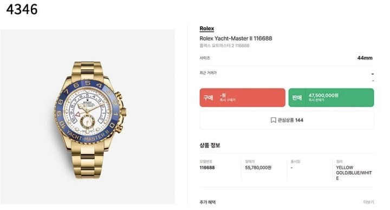Click the green 판매 sell button
This screenshot has width=390, height=210.
331,97
